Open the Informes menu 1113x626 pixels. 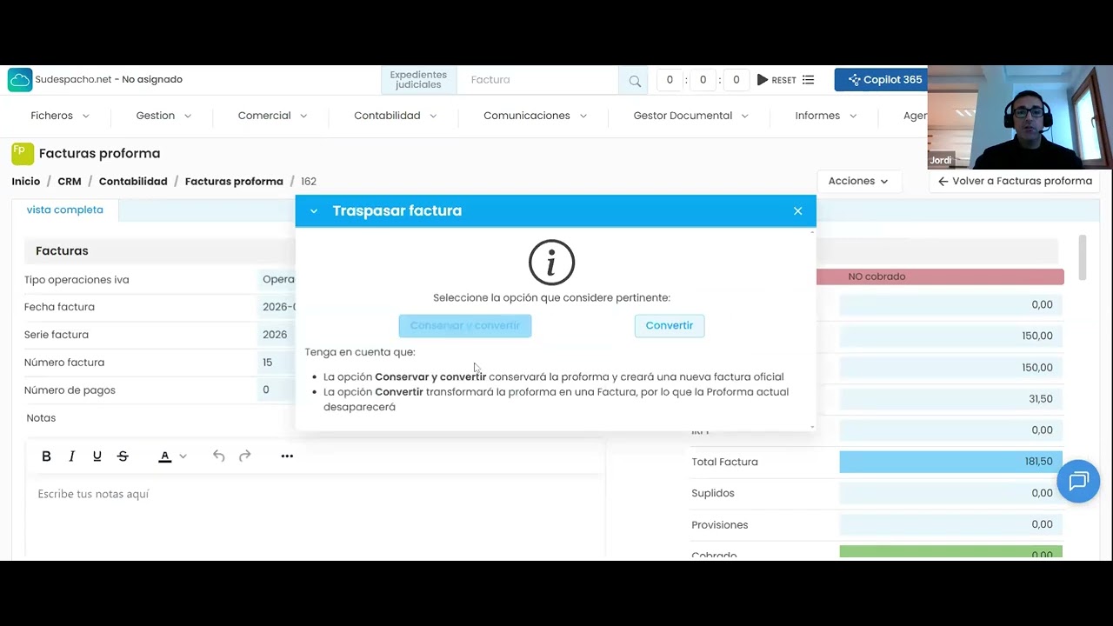point(825,116)
